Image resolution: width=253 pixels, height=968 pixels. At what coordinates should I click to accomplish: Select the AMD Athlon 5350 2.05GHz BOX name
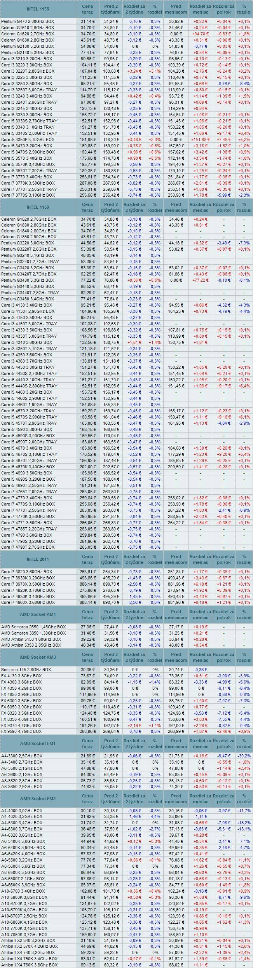[31, 645]
